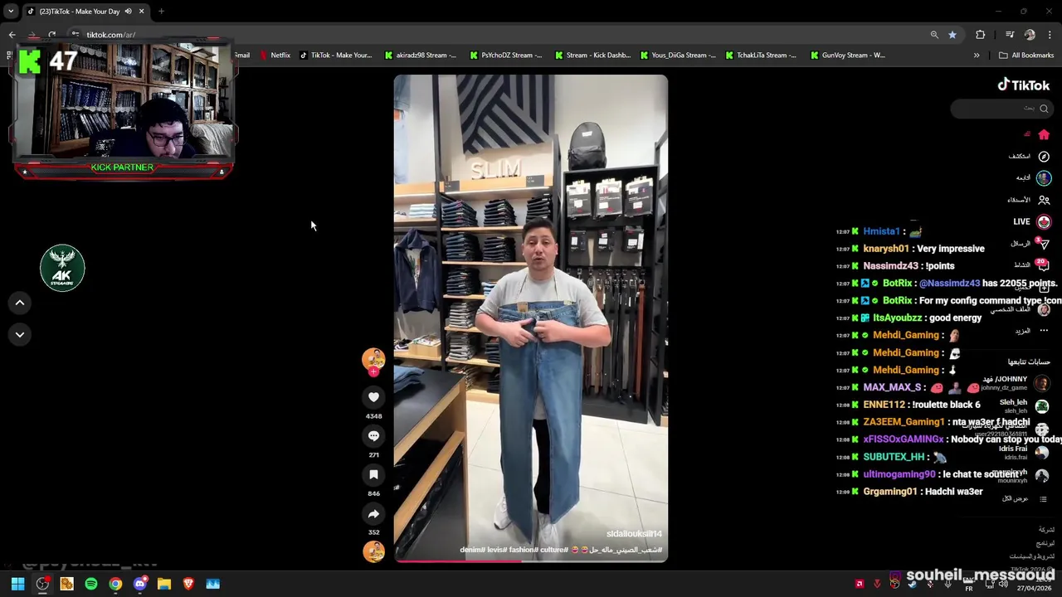The height and width of the screenshot is (597, 1062).
Task: Show more bookmarks with the double chevron
Action: tap(977, 56)
